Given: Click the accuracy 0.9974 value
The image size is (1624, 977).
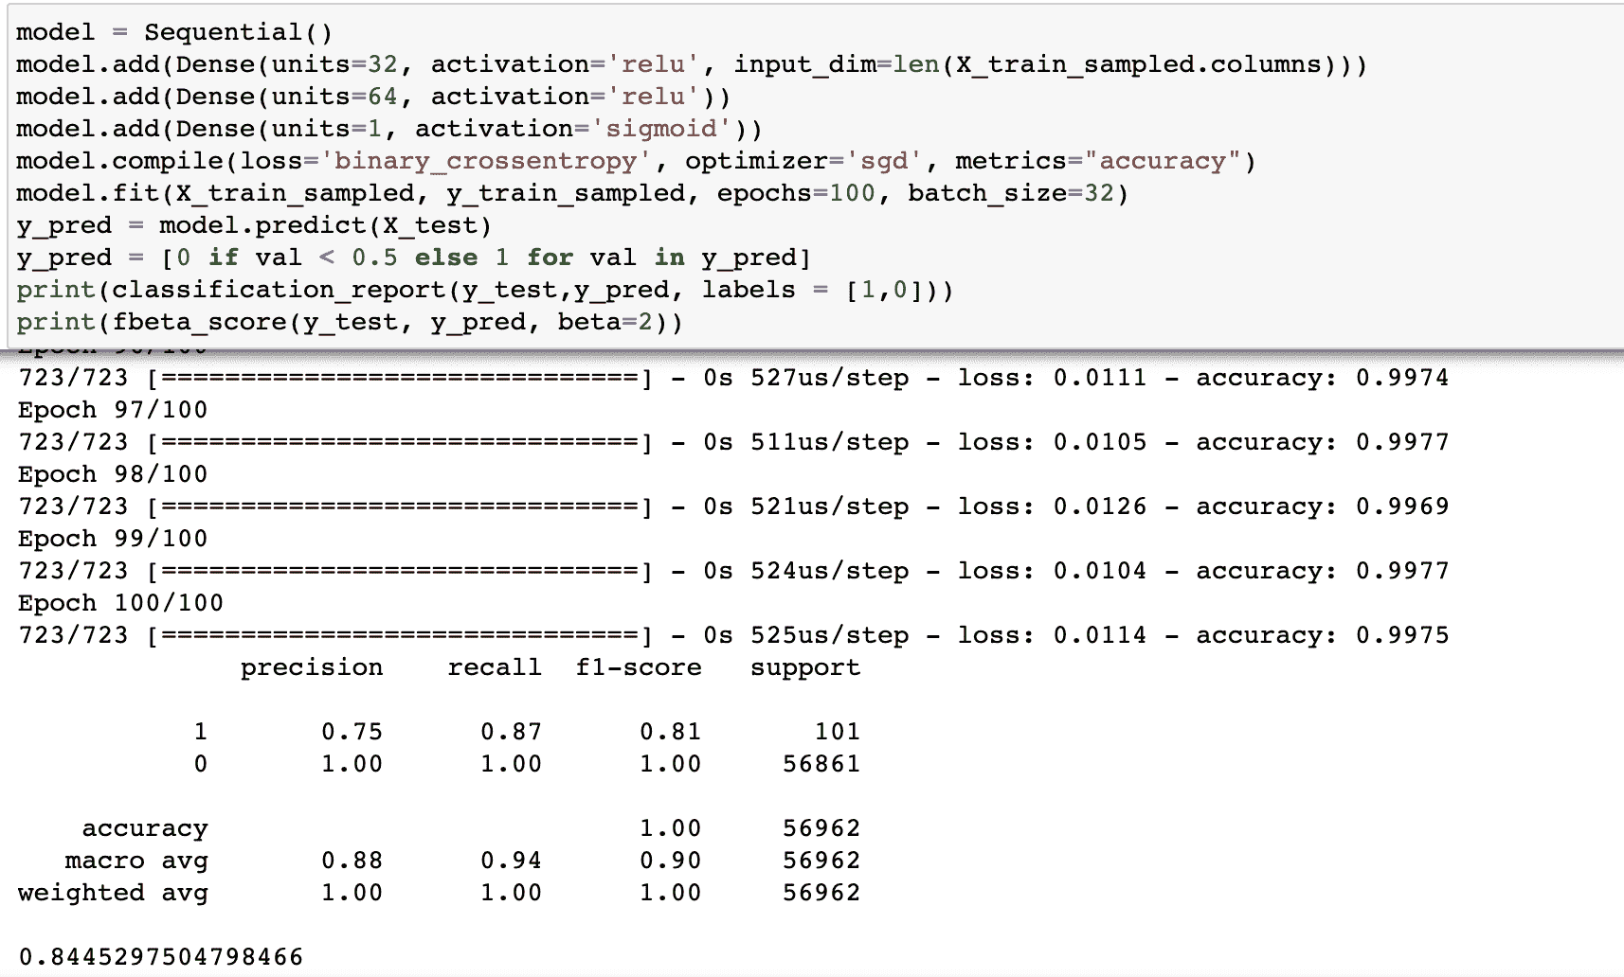Looking at the screenshot, I should pos(1401,378).
